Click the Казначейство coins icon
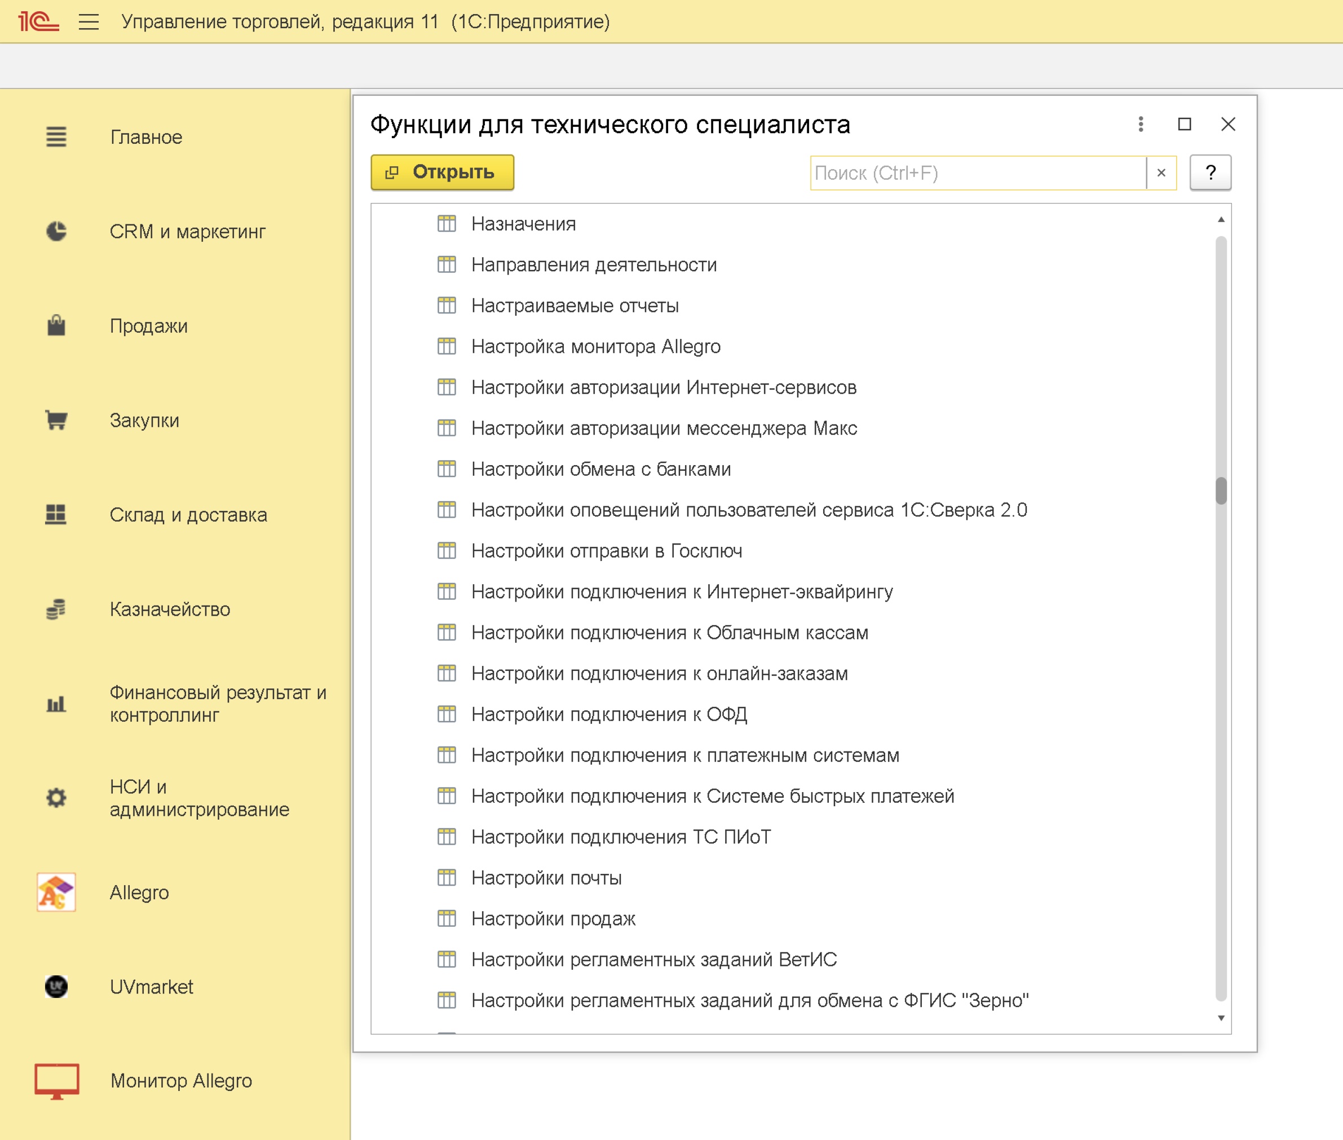 56,609
